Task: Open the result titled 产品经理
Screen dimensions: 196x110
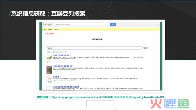Action: pyautogui.click(x=56, y=77)
